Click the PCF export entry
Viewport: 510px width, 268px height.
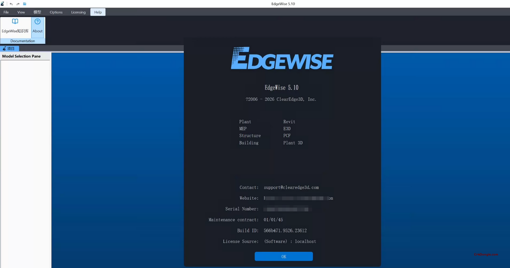coord(287,136)
